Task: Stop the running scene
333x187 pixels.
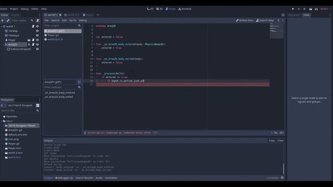Action: (304, 9)
